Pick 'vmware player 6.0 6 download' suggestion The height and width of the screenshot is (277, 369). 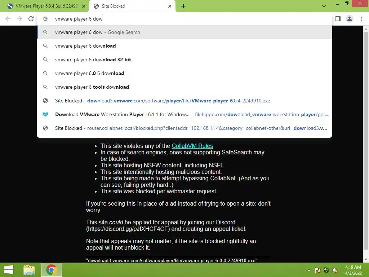click(185, 73)
